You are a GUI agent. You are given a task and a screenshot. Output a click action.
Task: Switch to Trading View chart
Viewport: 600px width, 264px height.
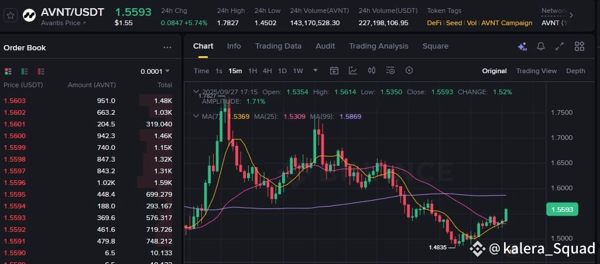pos(536,71)
